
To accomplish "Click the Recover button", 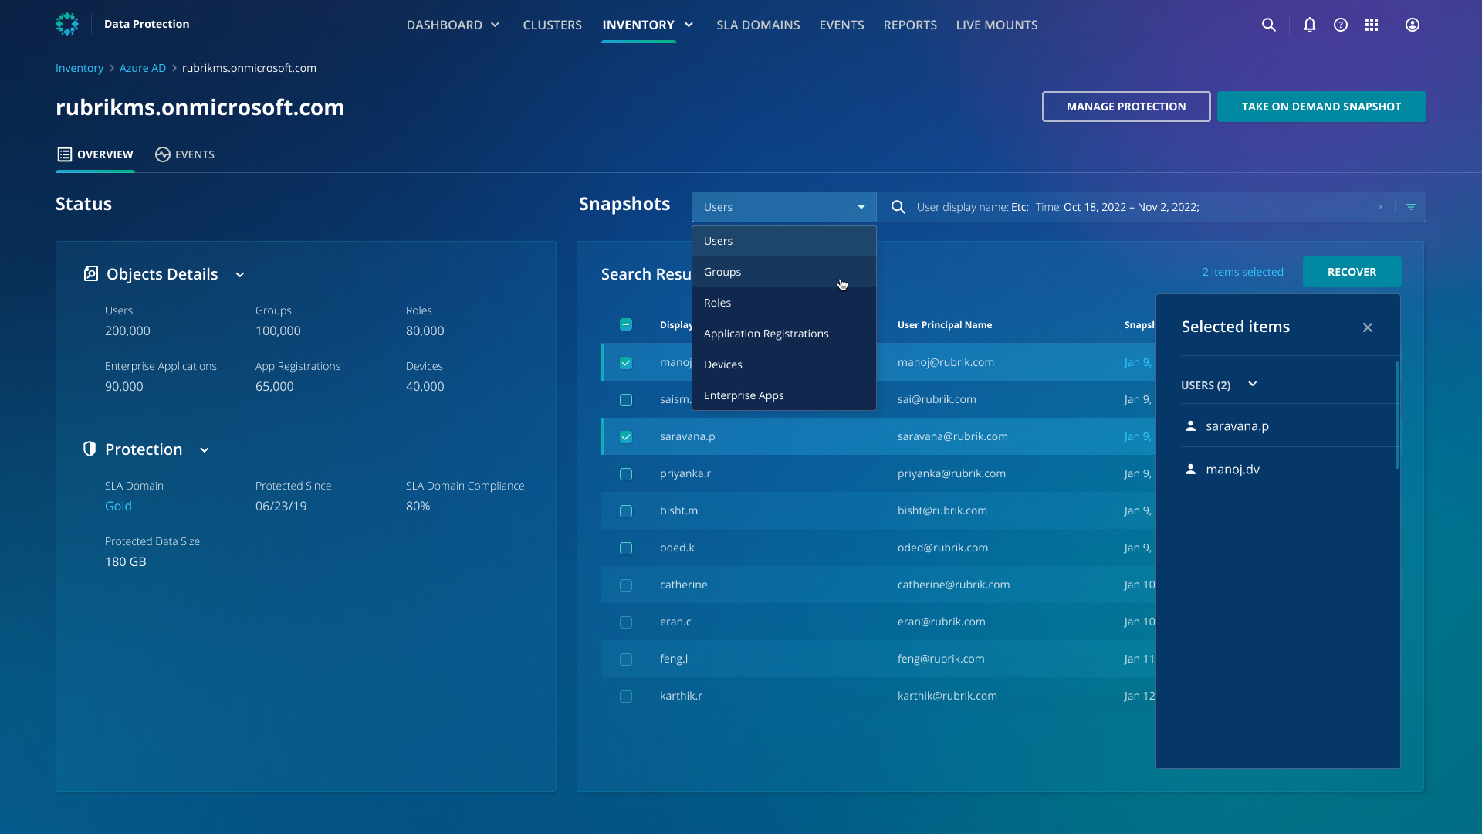I will pos(1352,272).
